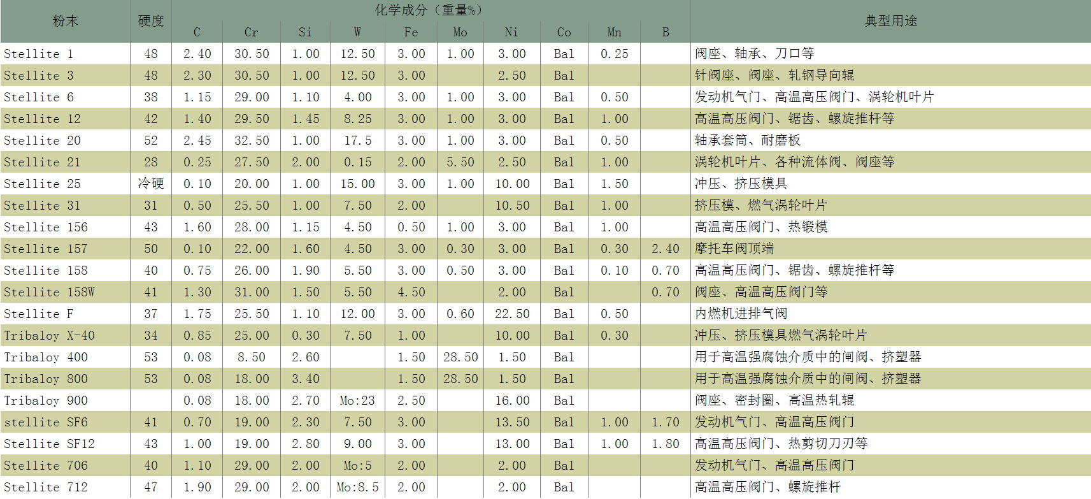
Task: Click the 摩托车阀顶端 usage cell
Action: coord(734,249)
